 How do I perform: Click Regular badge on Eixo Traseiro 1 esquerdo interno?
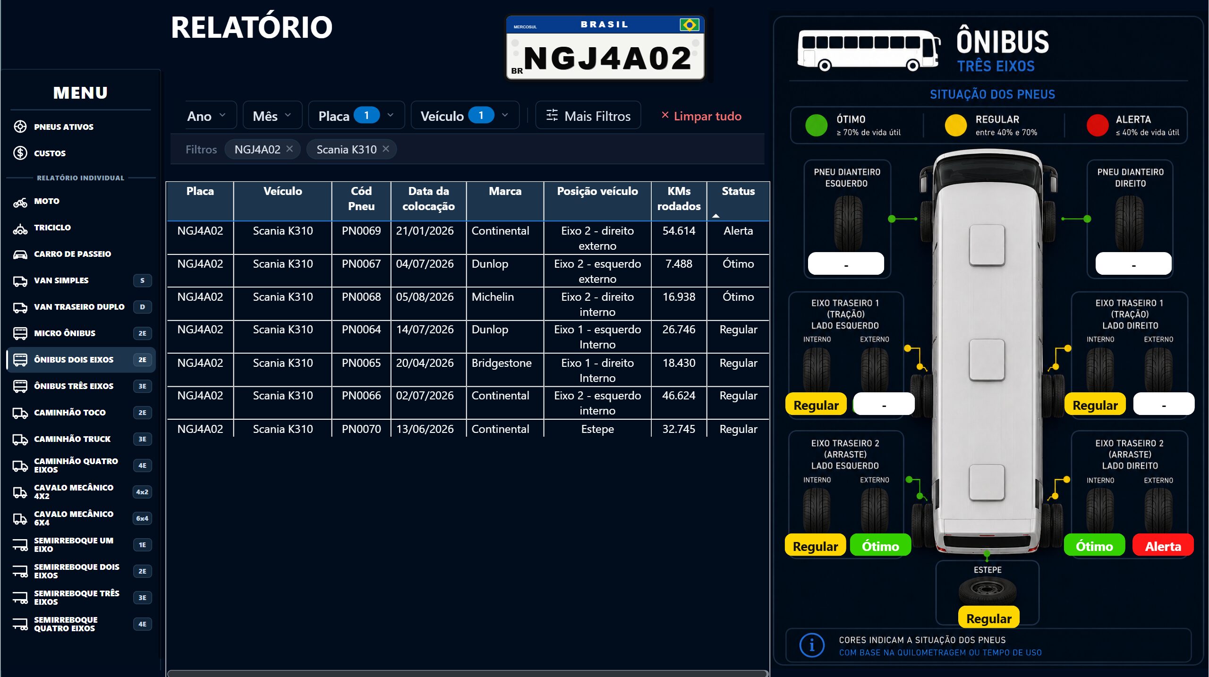click(816, 405)
